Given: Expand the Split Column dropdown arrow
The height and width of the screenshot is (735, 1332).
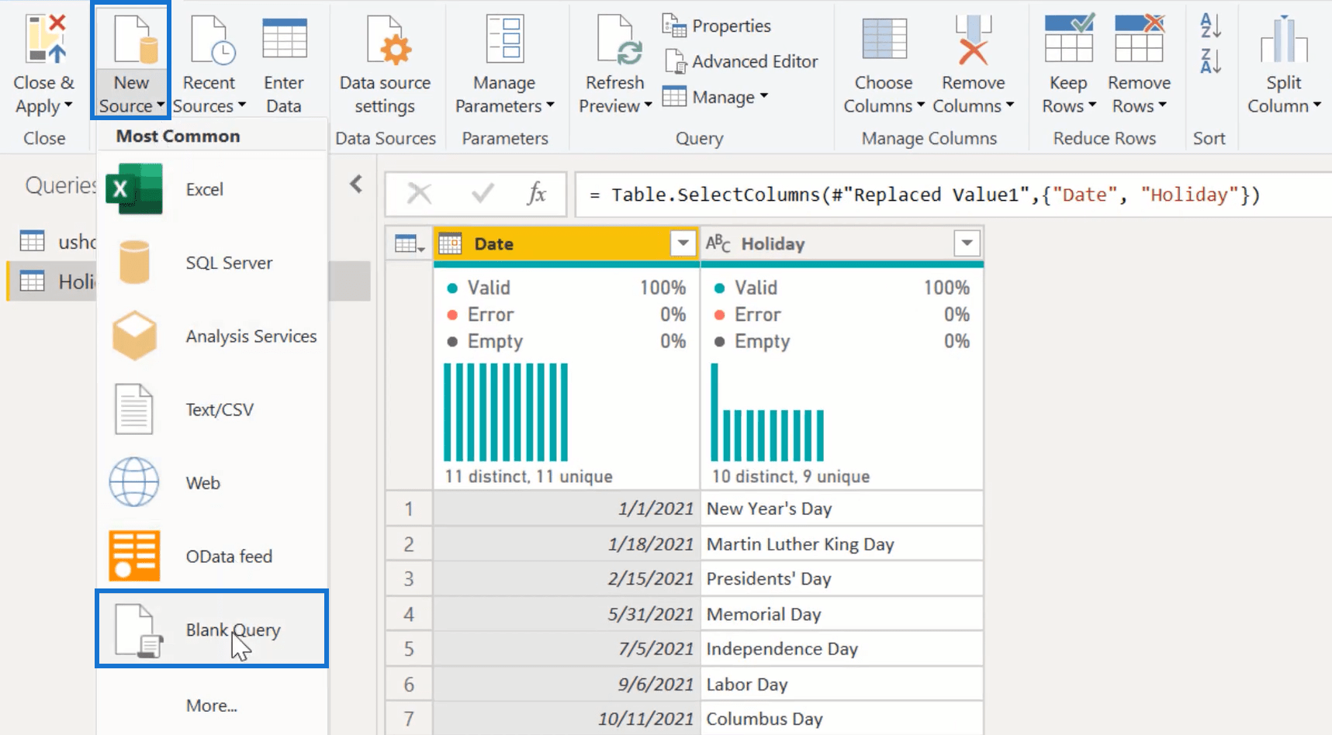Looking at the screenshot, I should (x=1317, y=105).
